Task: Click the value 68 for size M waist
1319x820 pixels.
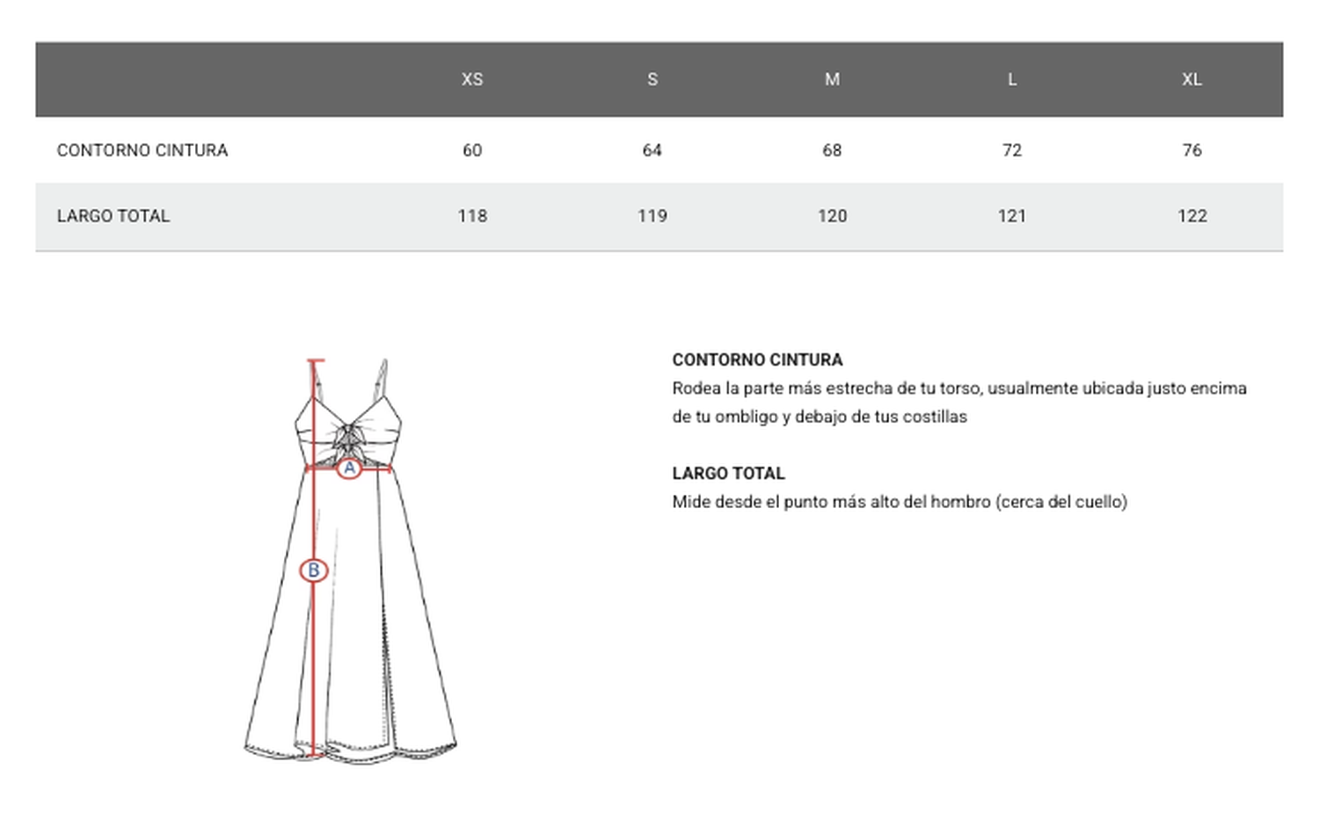Action: tap(832, 149)
